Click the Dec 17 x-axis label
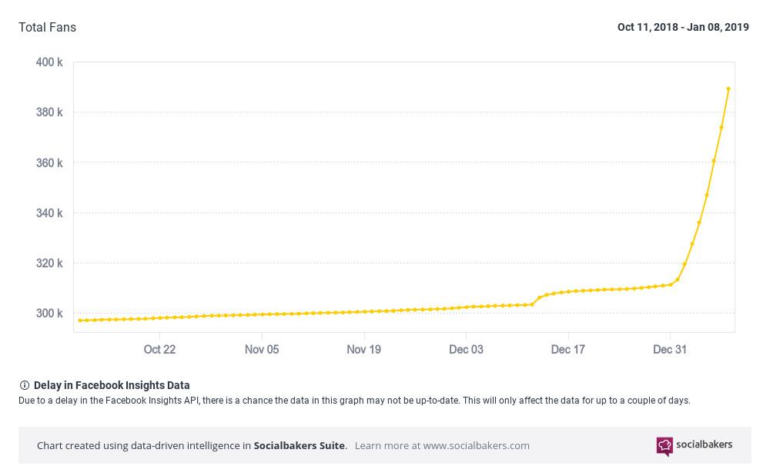This screenshot has width=770, height=473. coord(567,349)
